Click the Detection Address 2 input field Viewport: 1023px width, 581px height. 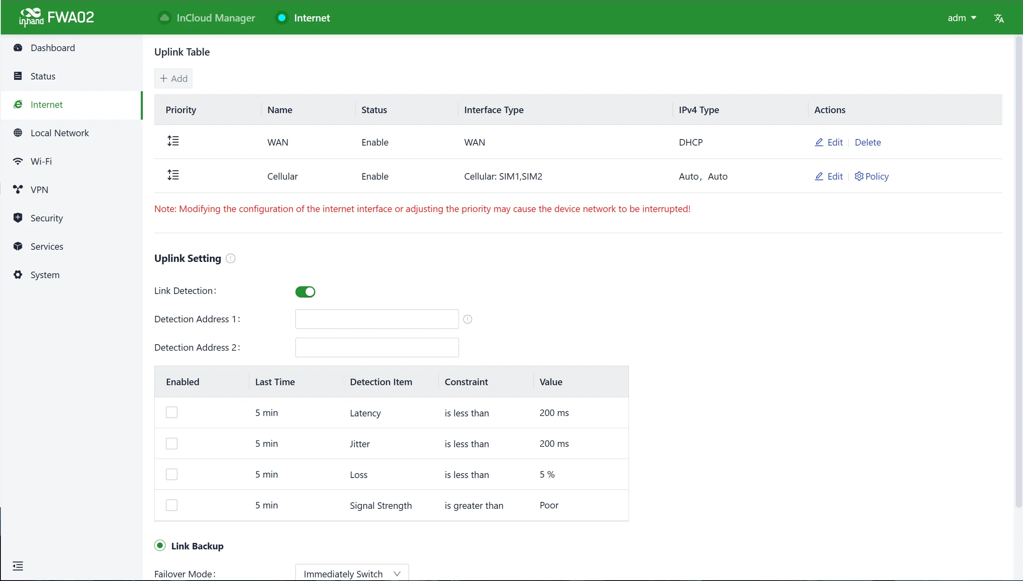(377, 347)
